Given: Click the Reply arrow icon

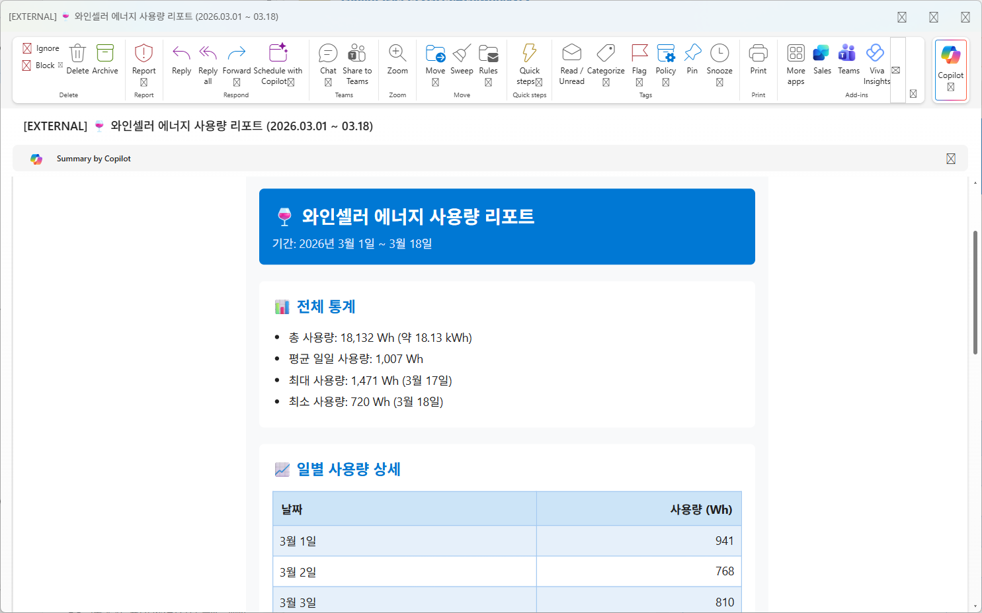Looking at the screenshot, I should point(181,53).
